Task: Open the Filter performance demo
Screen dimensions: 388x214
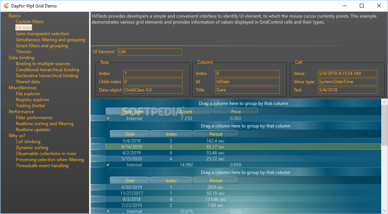Action: click(34, 118)
